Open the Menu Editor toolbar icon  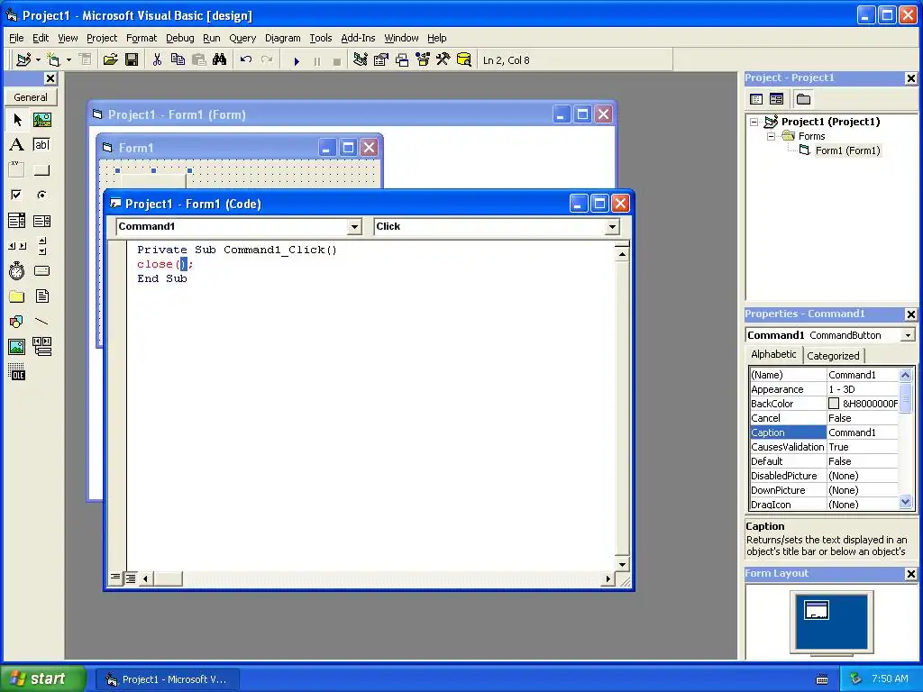click(x=86, y=60)
